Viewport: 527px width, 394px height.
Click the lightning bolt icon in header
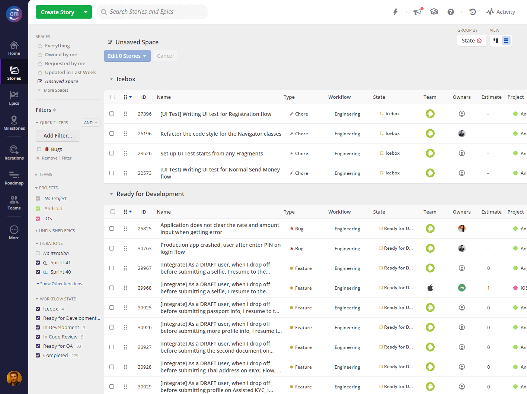coord(395,12)
